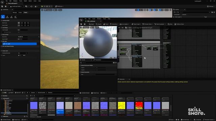Select the Smooth landscape tool
Image resolution: width=216 pixels, height=121 pixels.
[x=7, y=17]
